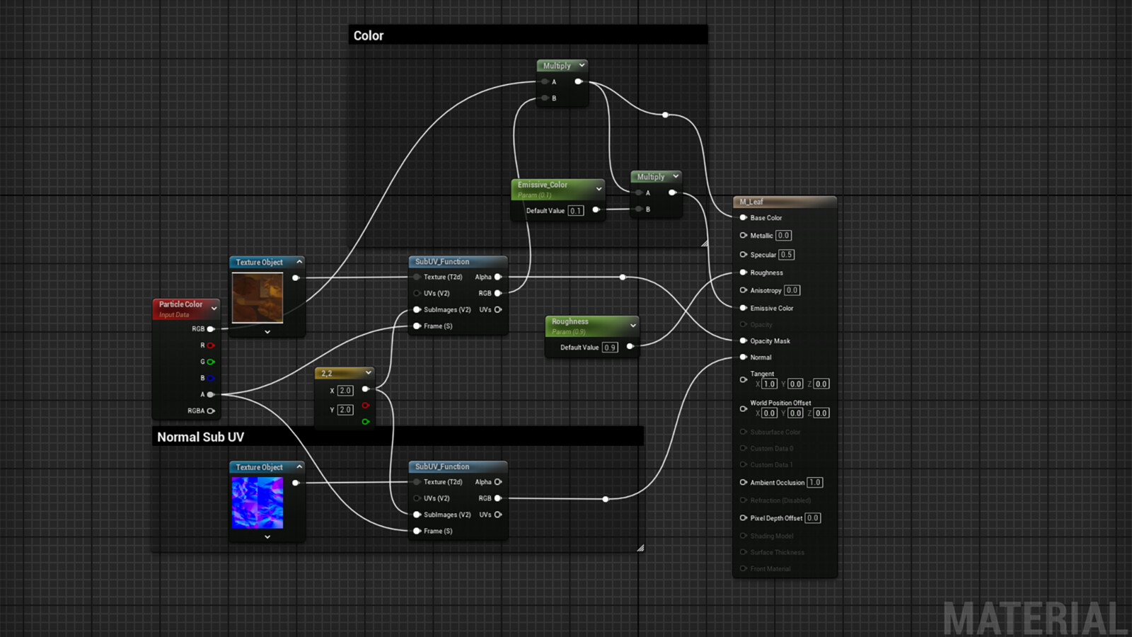Viewport: 1132px width, 637px height.
Task: Edit Anisotropy value on M_Leaf
Action: click(x=792, y=290)
